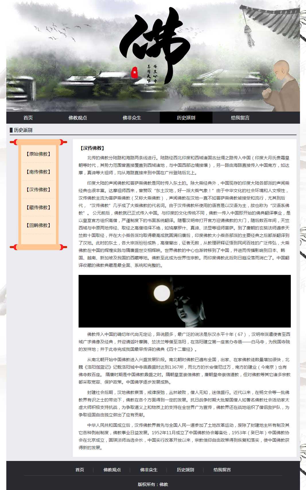Click the Buddha statue moon image
The height and width of the screenshot is (490, 306).
click(184, 301)
